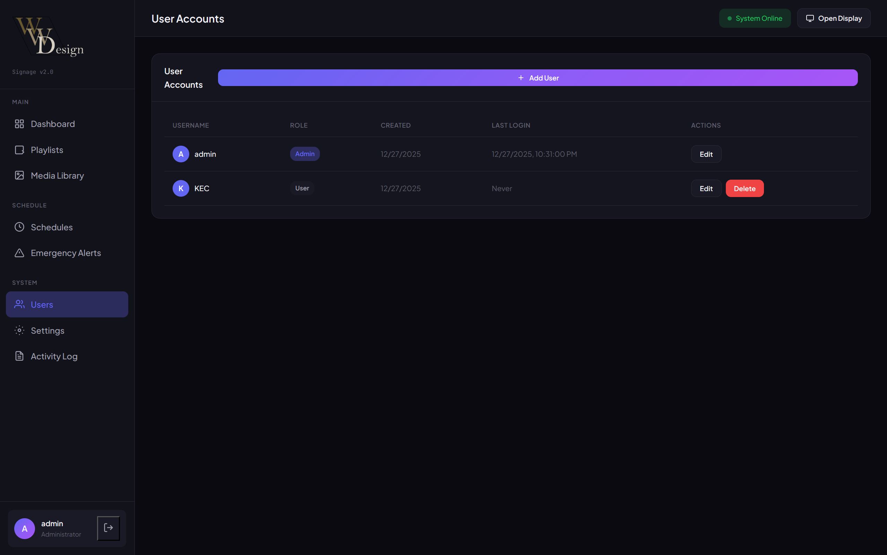
Task: Click the WDesign logo
Action: point(48,37)
